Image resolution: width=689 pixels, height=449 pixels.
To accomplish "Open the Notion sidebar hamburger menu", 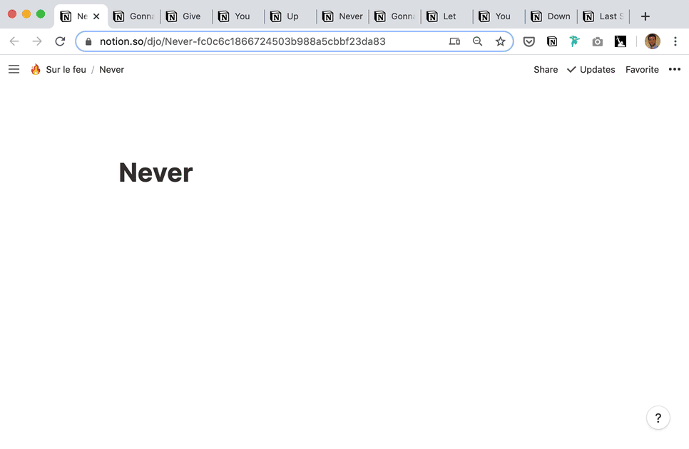I will [x=14, y=69].
